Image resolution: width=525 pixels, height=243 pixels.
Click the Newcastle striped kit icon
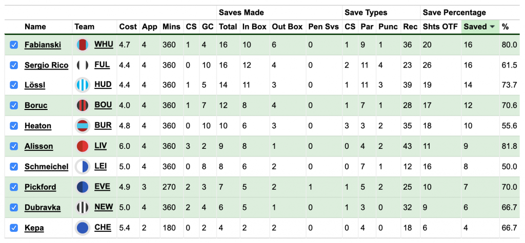pos(82,208)
